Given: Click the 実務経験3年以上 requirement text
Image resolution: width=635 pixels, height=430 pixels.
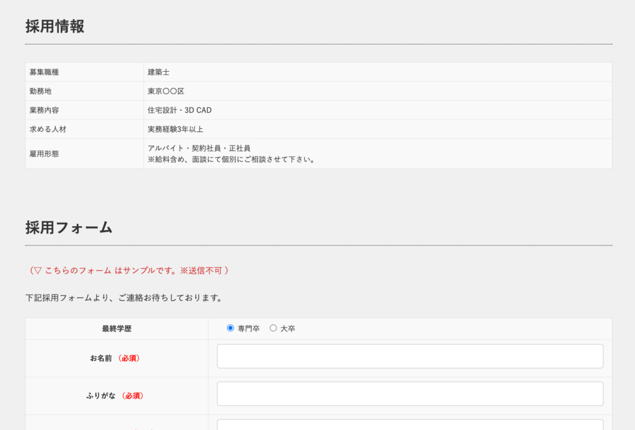Looking at the screenshot, I should click(175, 129).
